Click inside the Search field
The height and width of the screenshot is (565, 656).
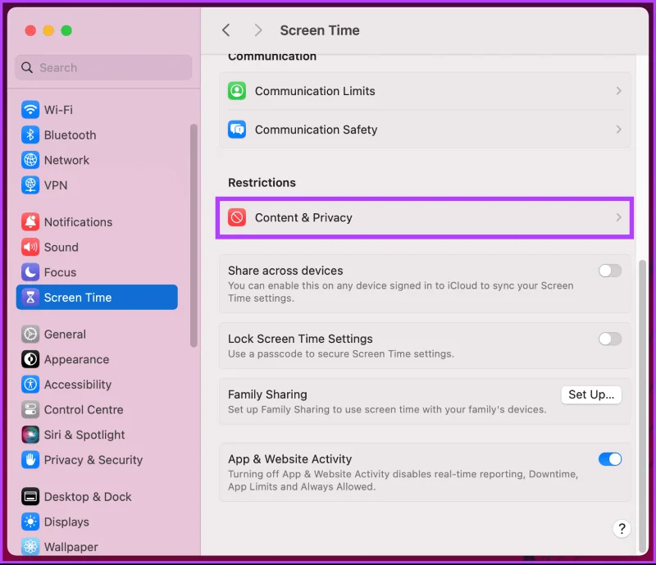coord(103,67)
